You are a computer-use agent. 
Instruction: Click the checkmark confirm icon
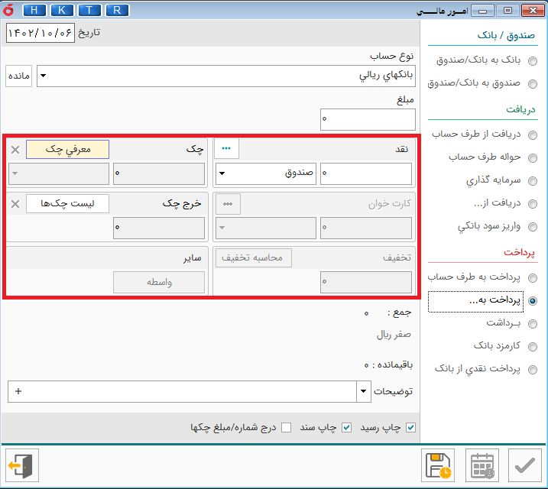point(524,465)
